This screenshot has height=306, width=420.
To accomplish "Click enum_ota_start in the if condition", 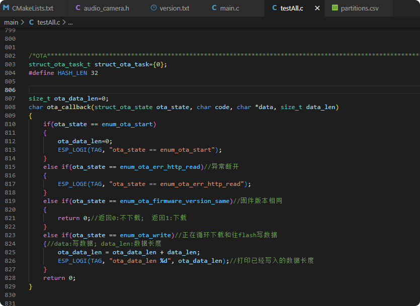I will point(127,124).
